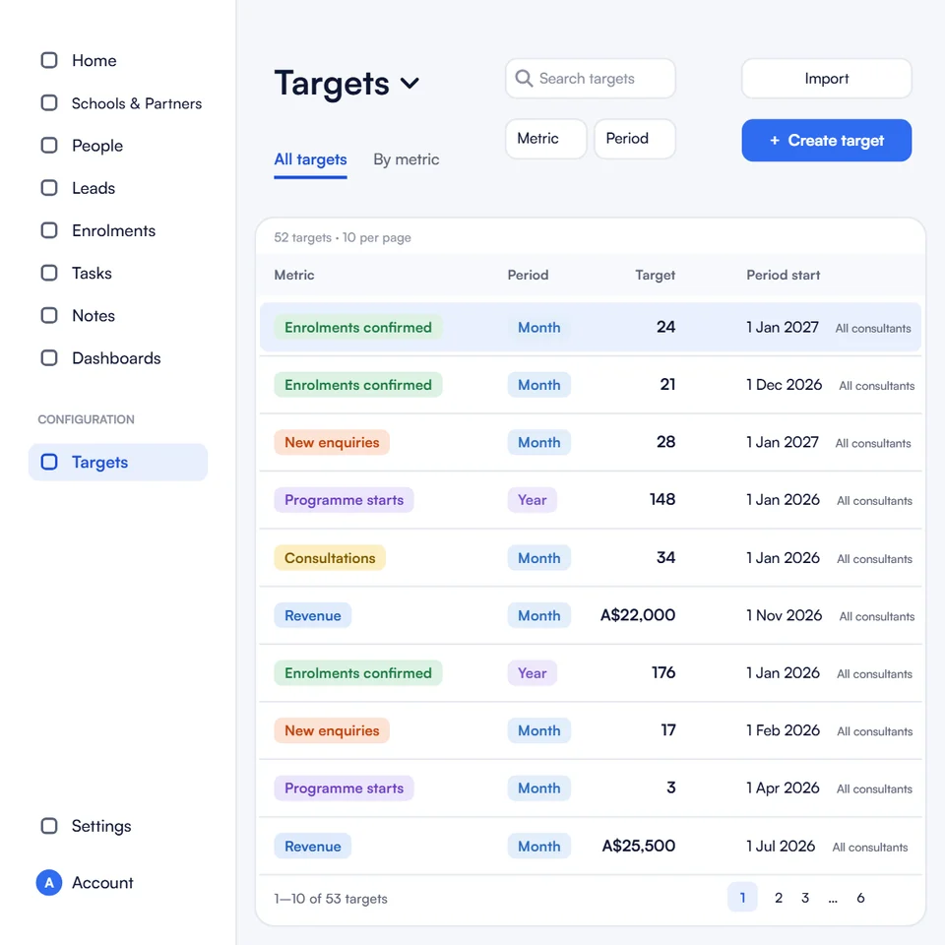
Task: Select Enrolments confirmed tag dated 1 Dec 2026
Action: pos(358,385)
